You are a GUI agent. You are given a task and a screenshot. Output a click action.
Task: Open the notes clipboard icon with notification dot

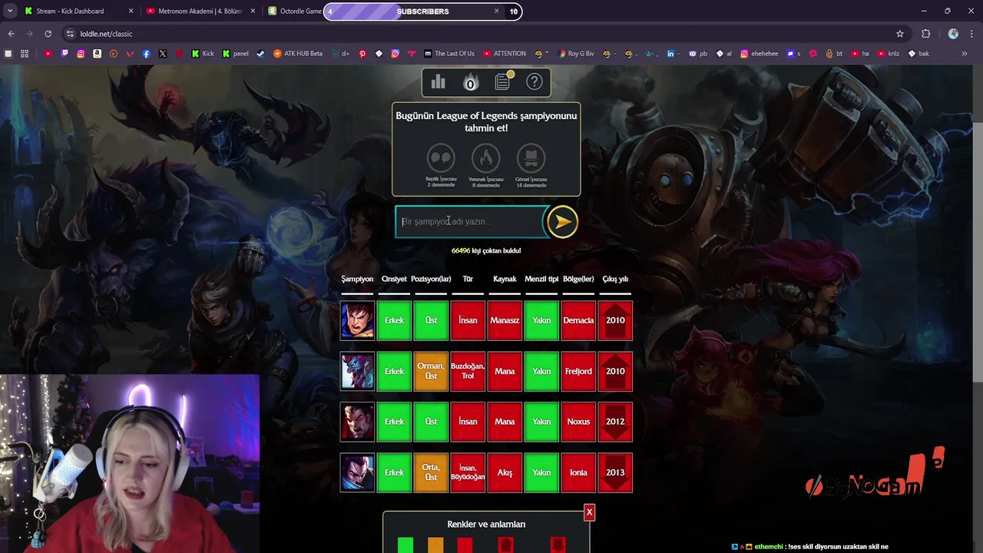coord(503,81)
